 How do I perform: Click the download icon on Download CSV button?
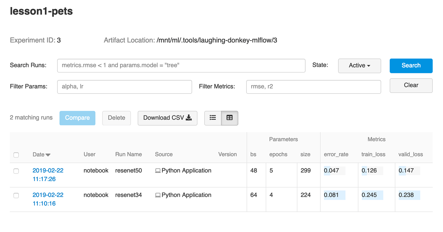(x=189, y=118)
